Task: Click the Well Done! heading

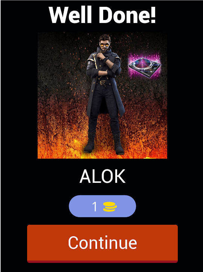Action: click(x=102, y=15)
